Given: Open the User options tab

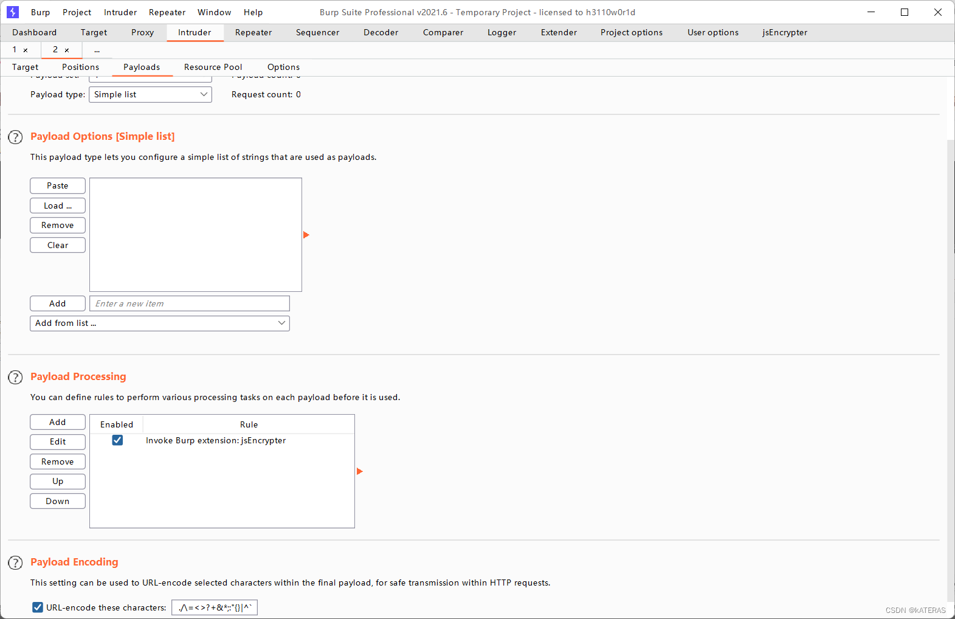Looking at the screenshot, I should (x=713, y=33).
